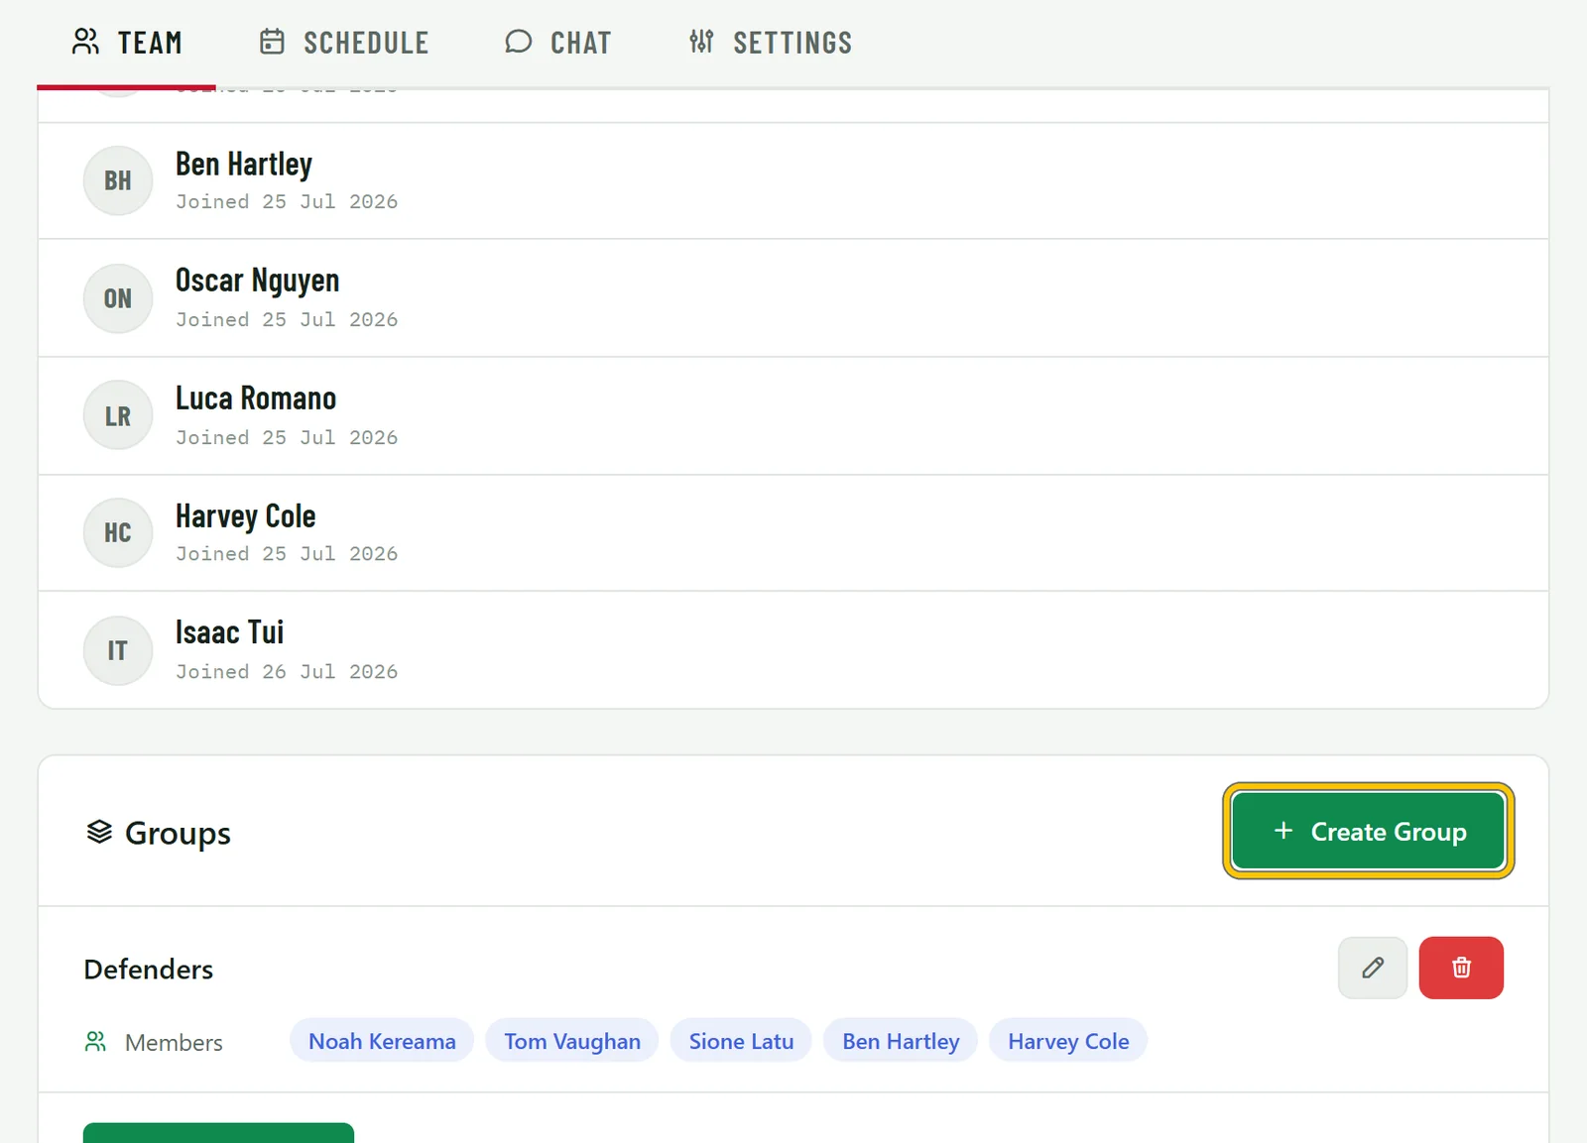Delete the Defenders group with the trash icon
This screenshot has height=1143, width=1587.
(1461, 968)
